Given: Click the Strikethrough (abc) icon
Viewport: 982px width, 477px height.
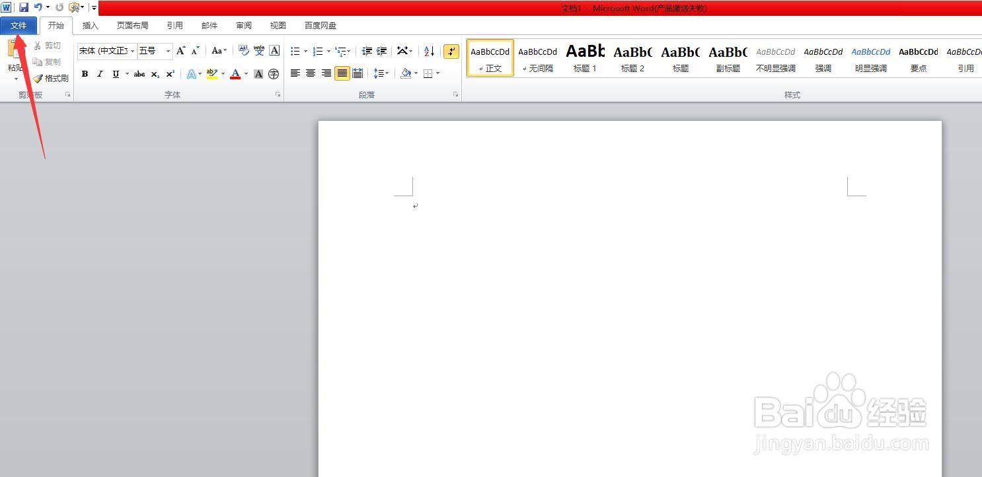Looking at the screenshot, I should coord(139,74).
